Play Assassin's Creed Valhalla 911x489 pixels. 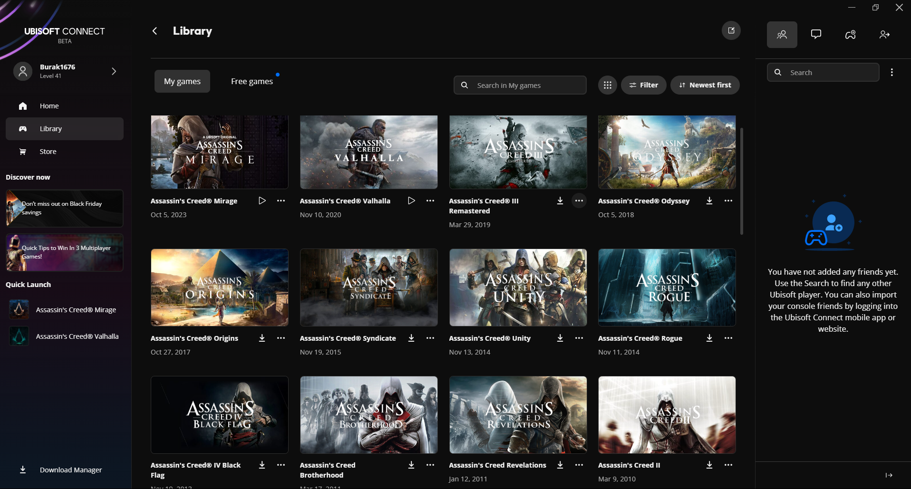tap(411, 201)
